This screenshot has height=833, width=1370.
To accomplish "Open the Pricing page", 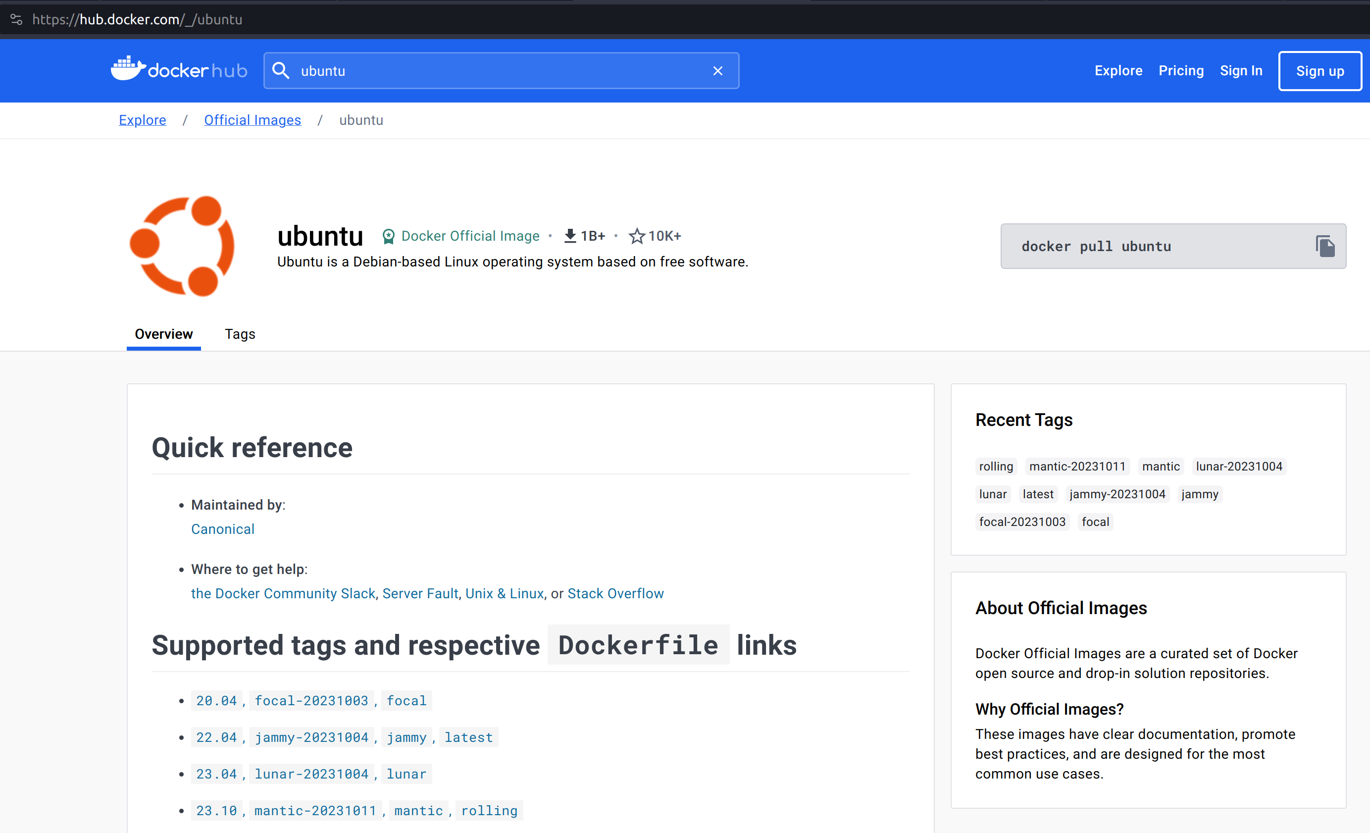I will 1181,71.
